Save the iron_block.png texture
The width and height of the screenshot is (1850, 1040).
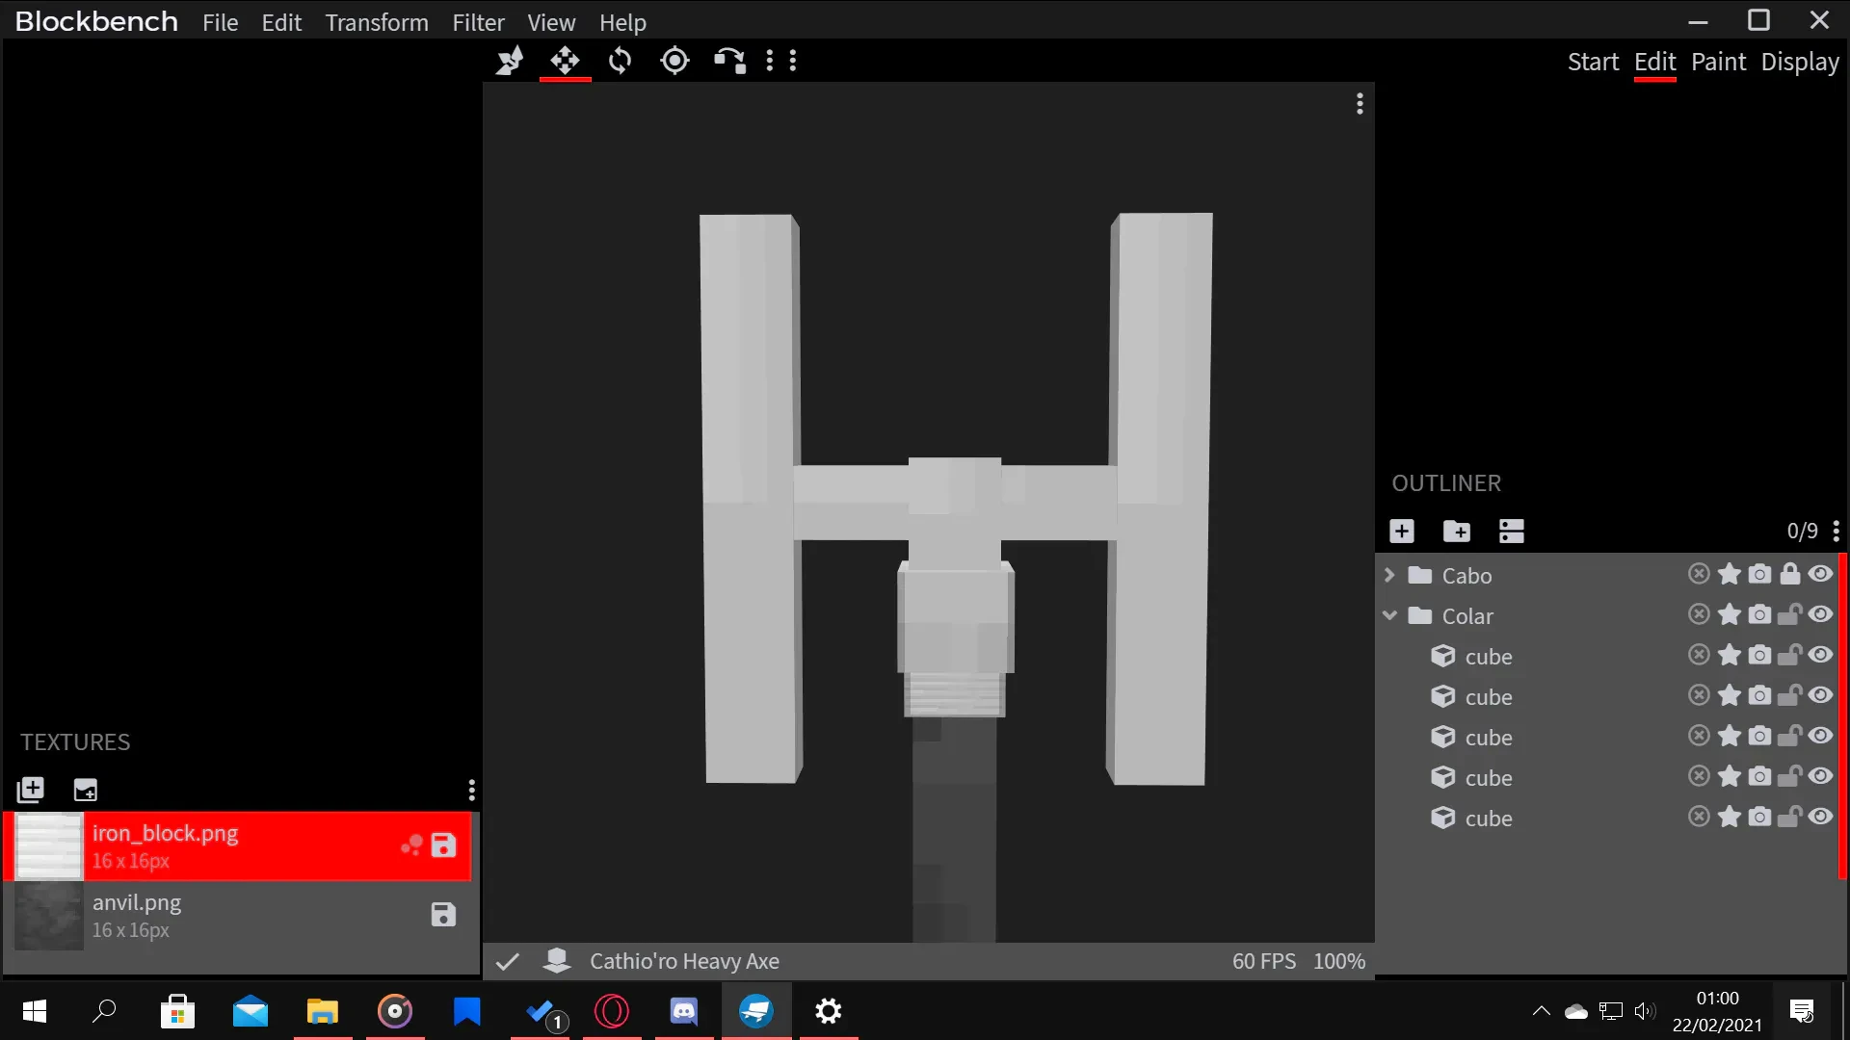443,845
